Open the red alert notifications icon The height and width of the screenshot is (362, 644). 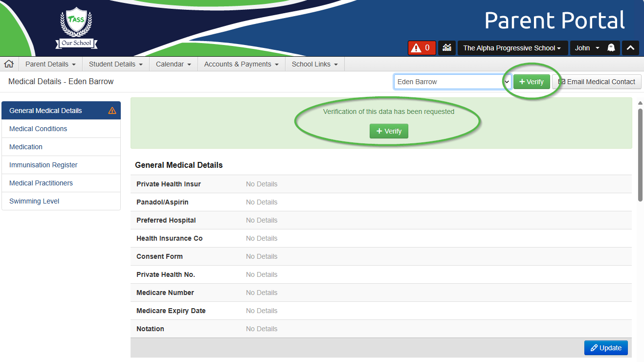(x=422, y=48)
